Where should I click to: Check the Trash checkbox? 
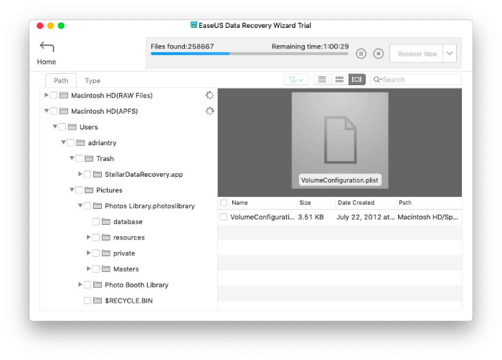[79, 158]
